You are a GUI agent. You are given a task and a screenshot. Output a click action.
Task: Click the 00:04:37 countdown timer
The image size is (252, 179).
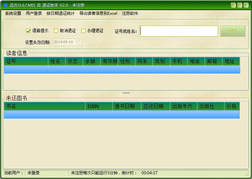[149, 173]
